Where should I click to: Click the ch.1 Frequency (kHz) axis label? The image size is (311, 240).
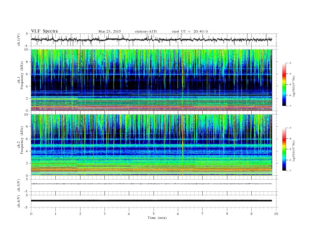pos(20,75)
